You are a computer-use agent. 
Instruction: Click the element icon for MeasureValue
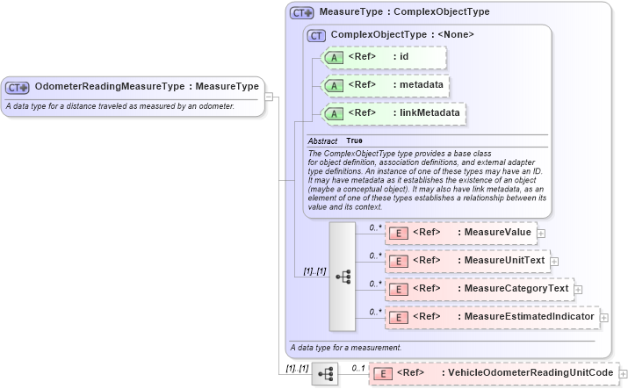pyautogui.click(x=399, y=234)
